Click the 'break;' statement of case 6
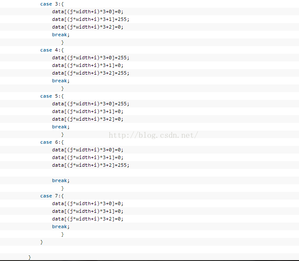This screenshot has height=261, width=299. [x=61, y=180]
